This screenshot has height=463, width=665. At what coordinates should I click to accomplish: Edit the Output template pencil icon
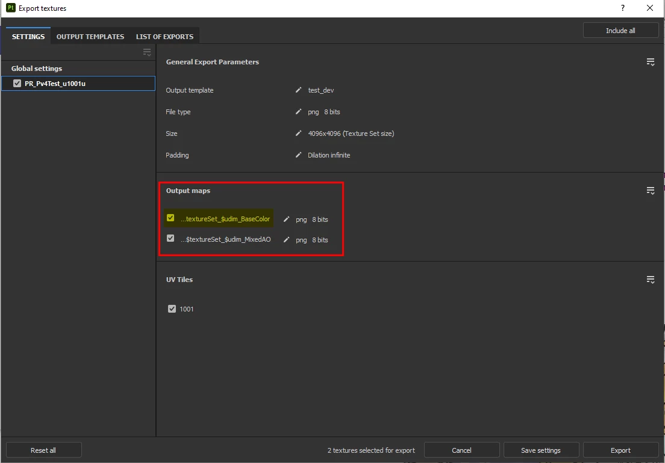tap(298, 90)
